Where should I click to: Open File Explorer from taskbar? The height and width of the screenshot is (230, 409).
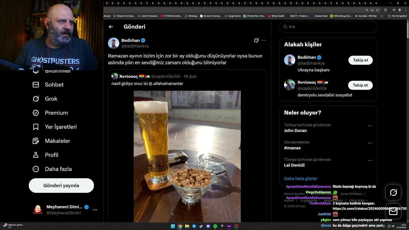tap(187, 226)
